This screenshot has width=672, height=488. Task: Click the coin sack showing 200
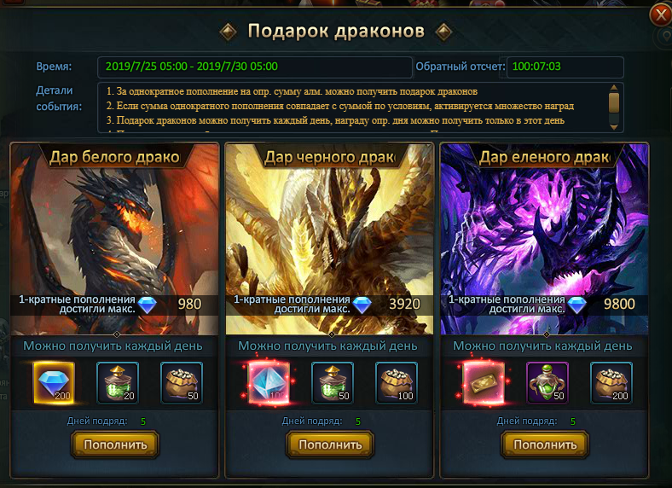coord(611,383)
